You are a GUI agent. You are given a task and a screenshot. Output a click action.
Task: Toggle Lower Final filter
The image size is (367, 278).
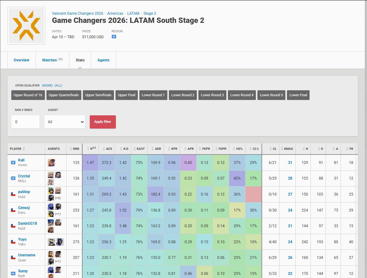click(x=298, y=95)
